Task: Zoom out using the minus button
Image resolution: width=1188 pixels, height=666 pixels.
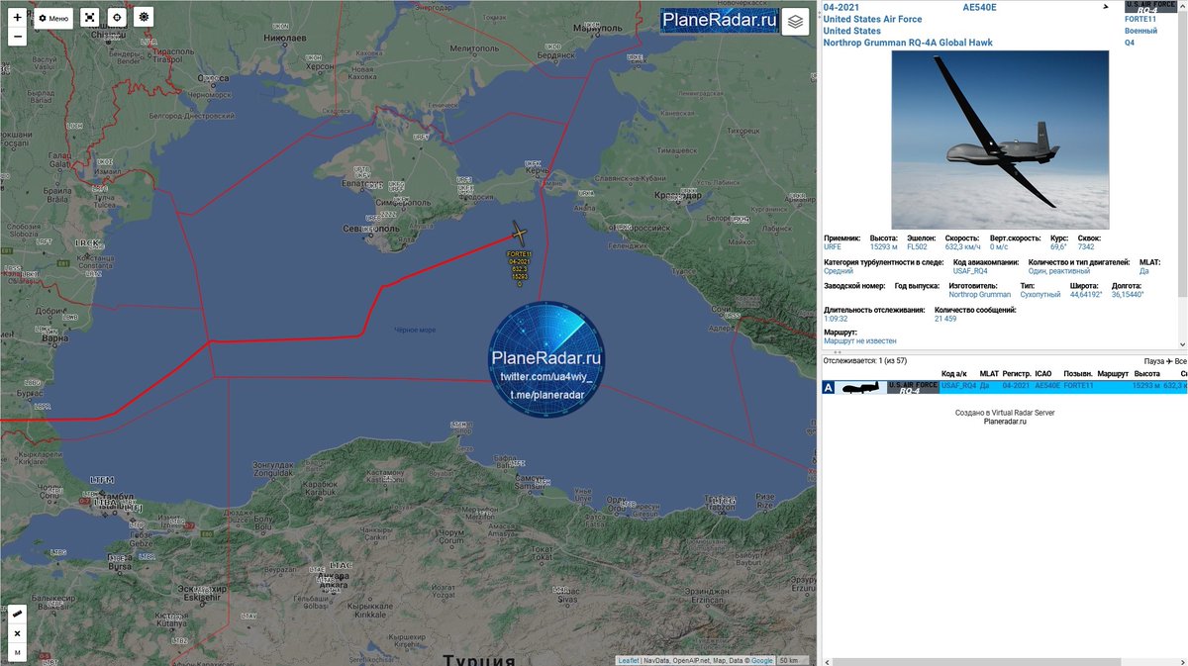Action: pyautogui.click(x=17, y=37)
